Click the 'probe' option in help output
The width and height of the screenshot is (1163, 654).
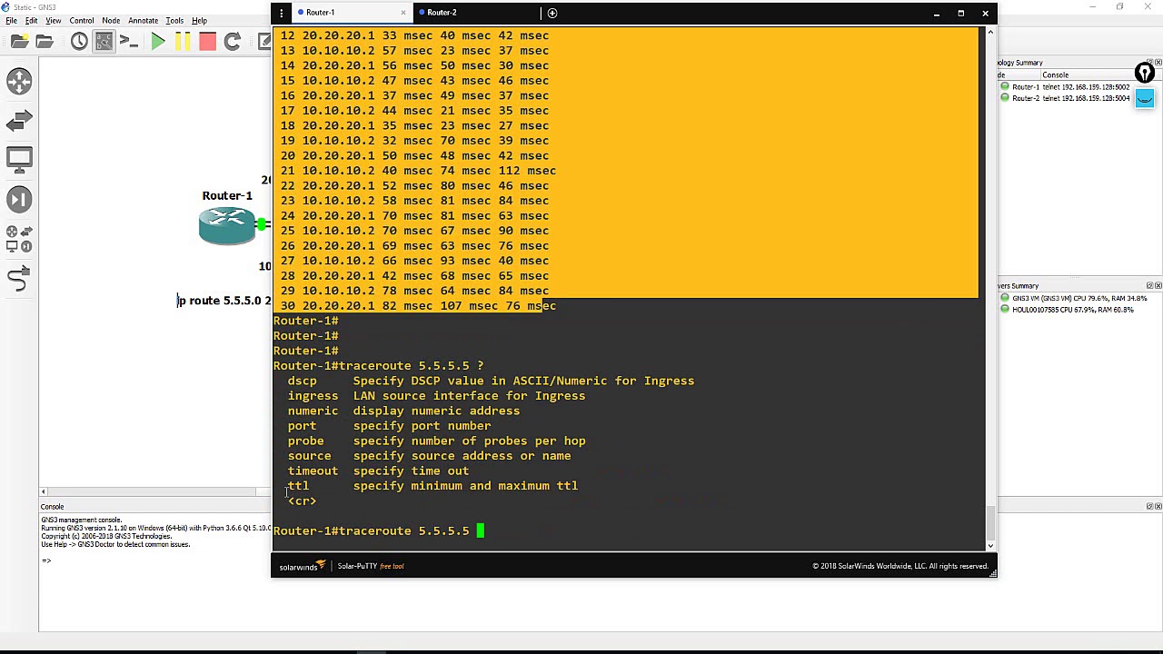pos(306,441)
